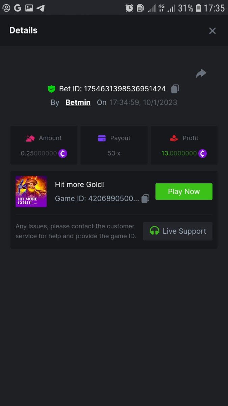
Task: Tap the Payout card icon
Action: pos(102,138)
